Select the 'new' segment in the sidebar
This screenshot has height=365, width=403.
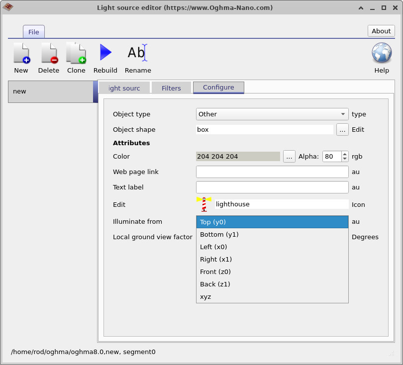pos(50,91)
